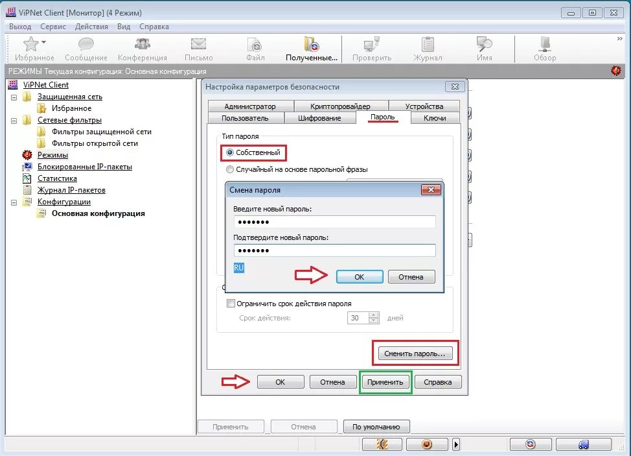
Task: Click the ViPNet Client tree root icon
Action: click(x=13, y=84)
